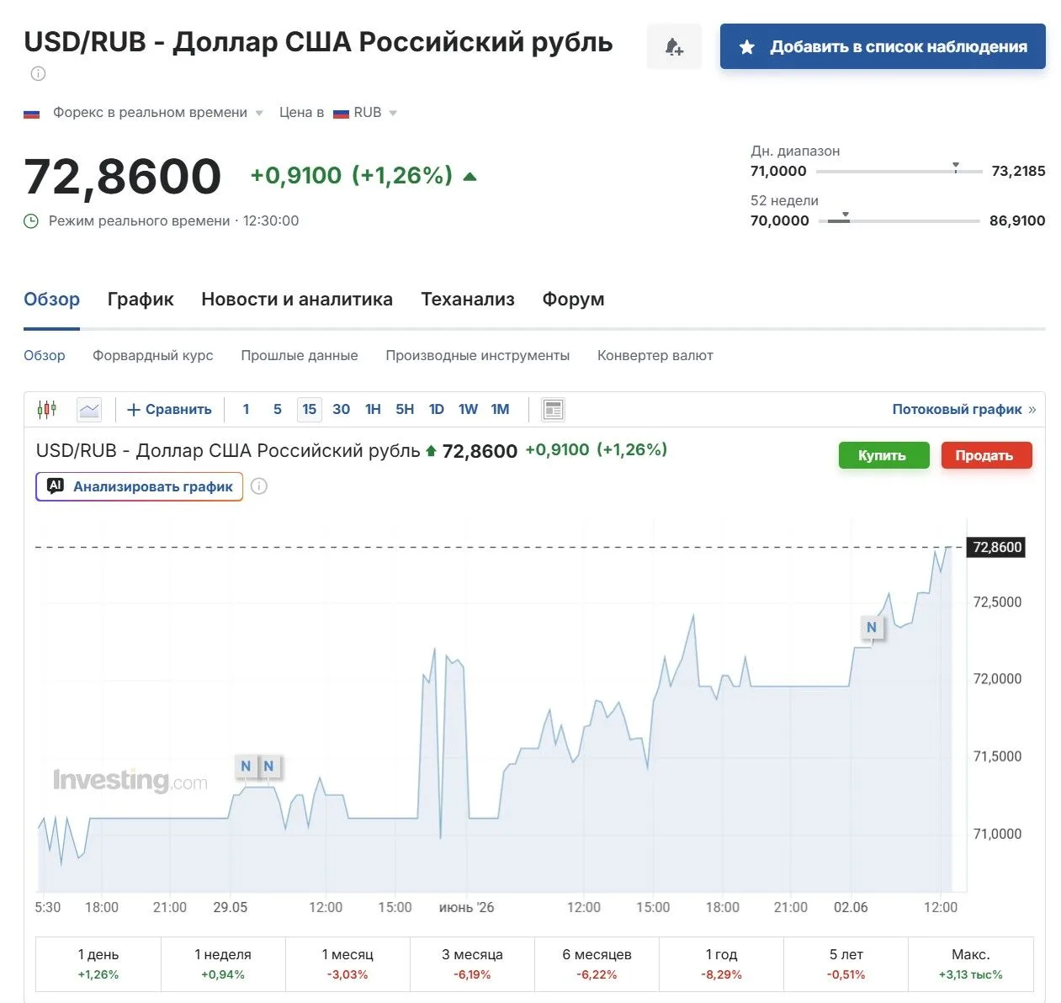Viewport: 1061px width, 1003px height.
Task: Click the second N news marker near 29.05
Action: (269, 767)
